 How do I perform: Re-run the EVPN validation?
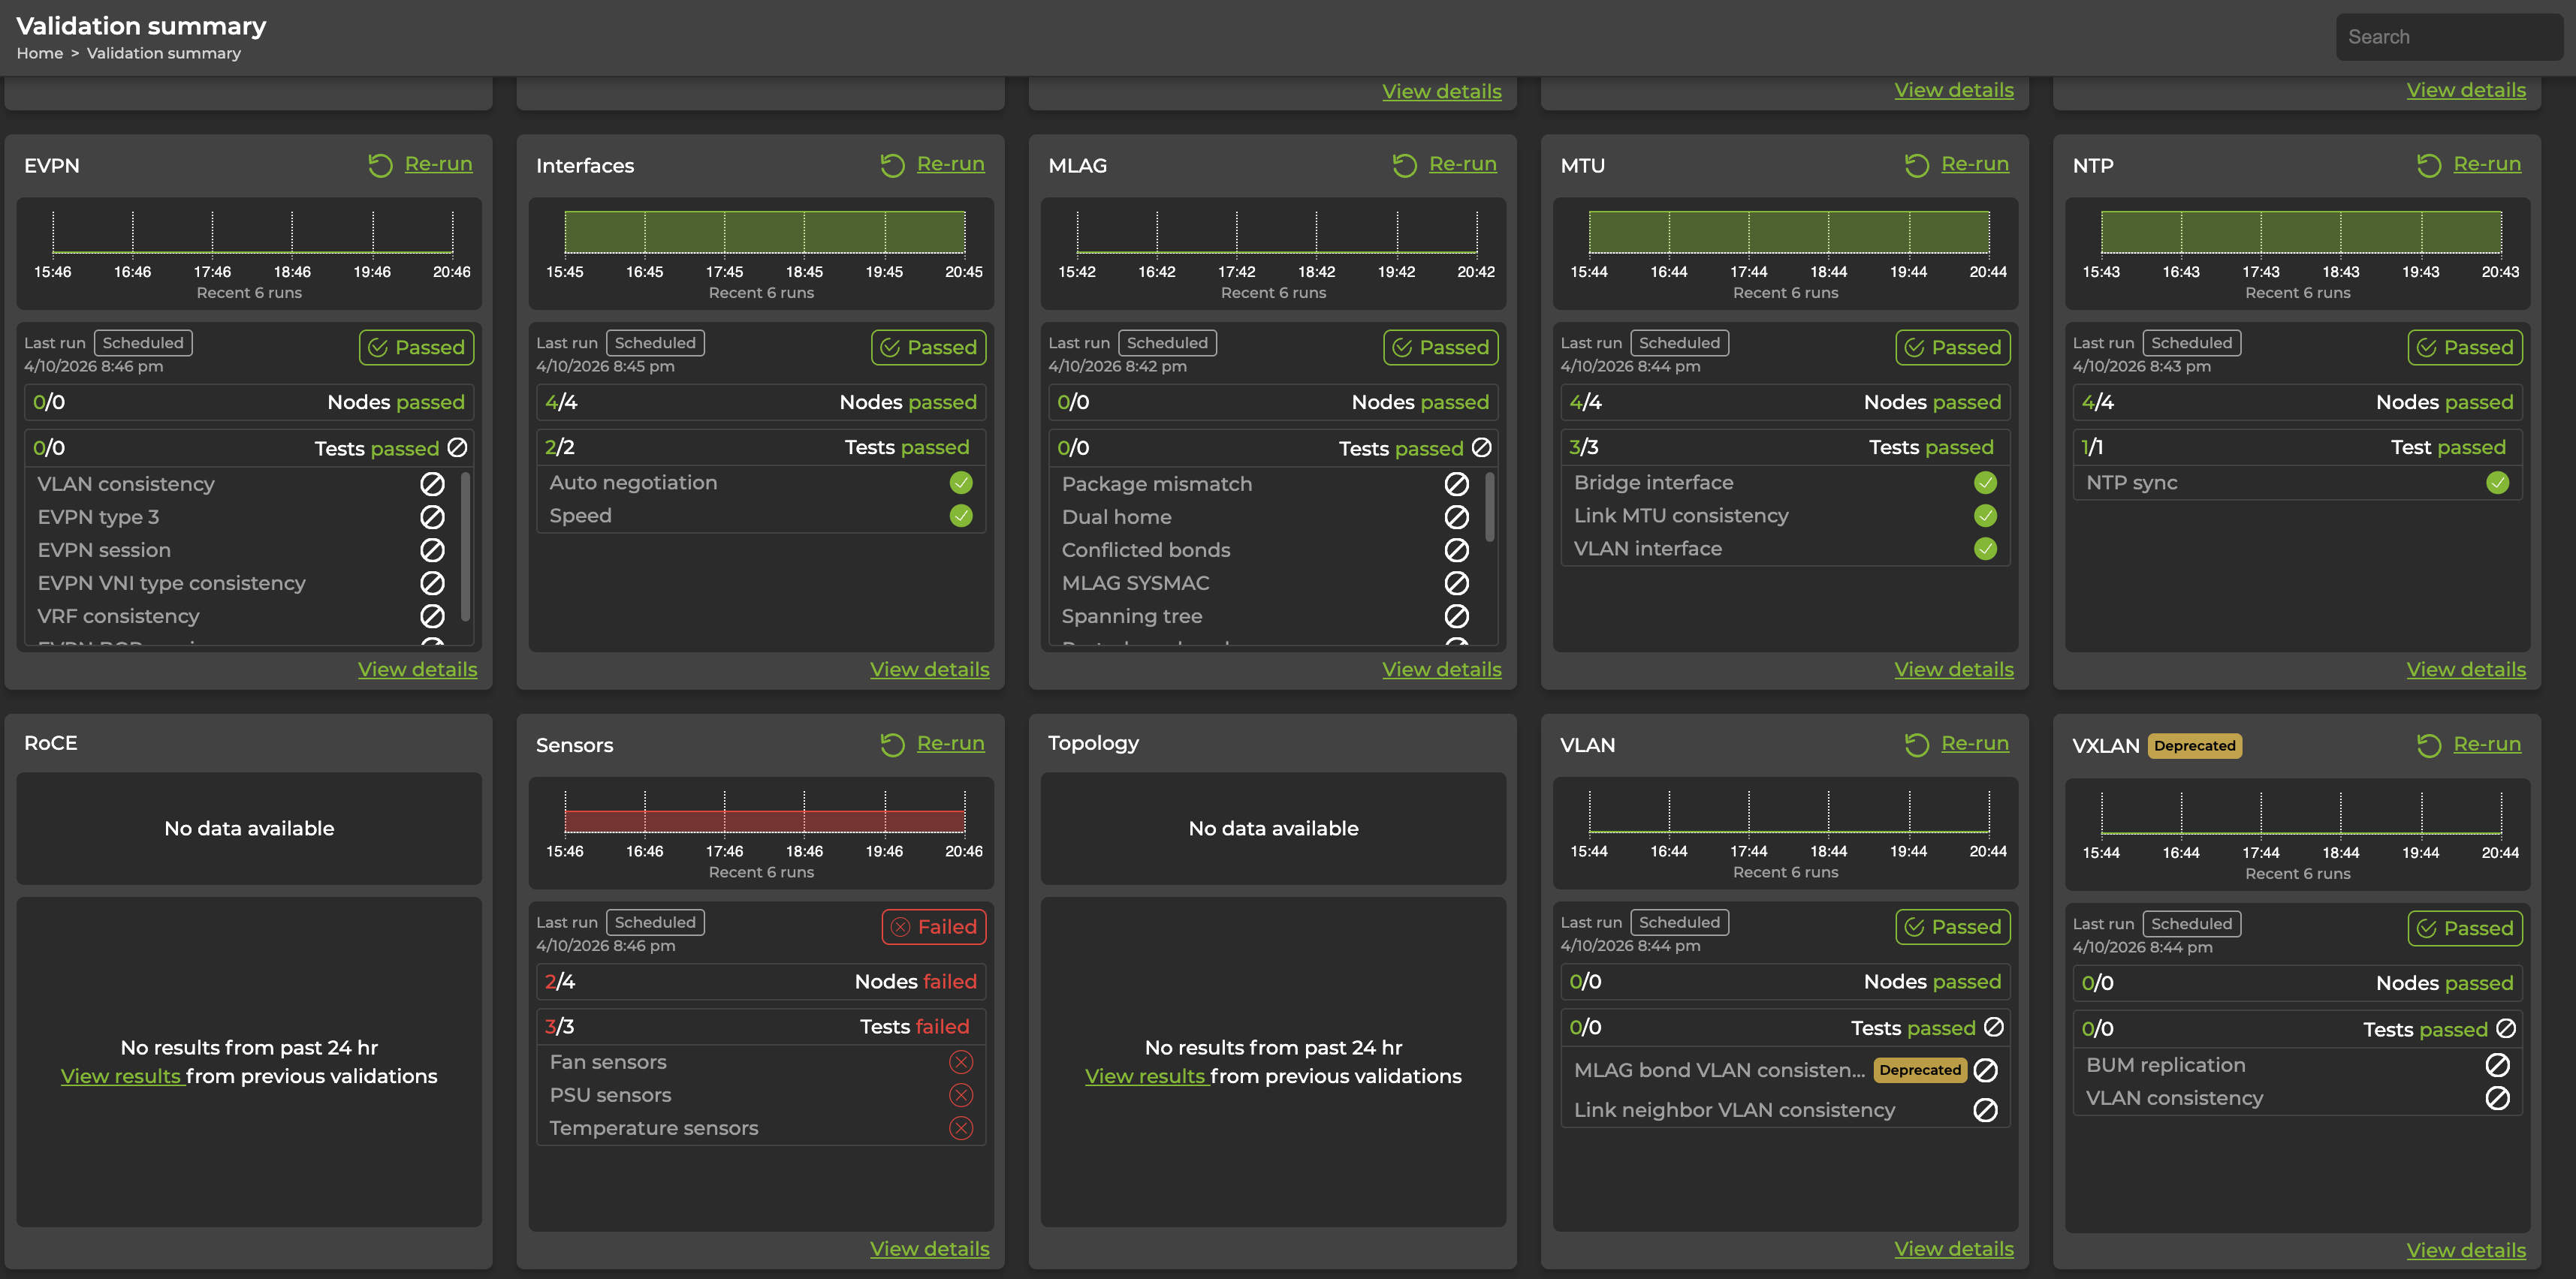(437, 164)
